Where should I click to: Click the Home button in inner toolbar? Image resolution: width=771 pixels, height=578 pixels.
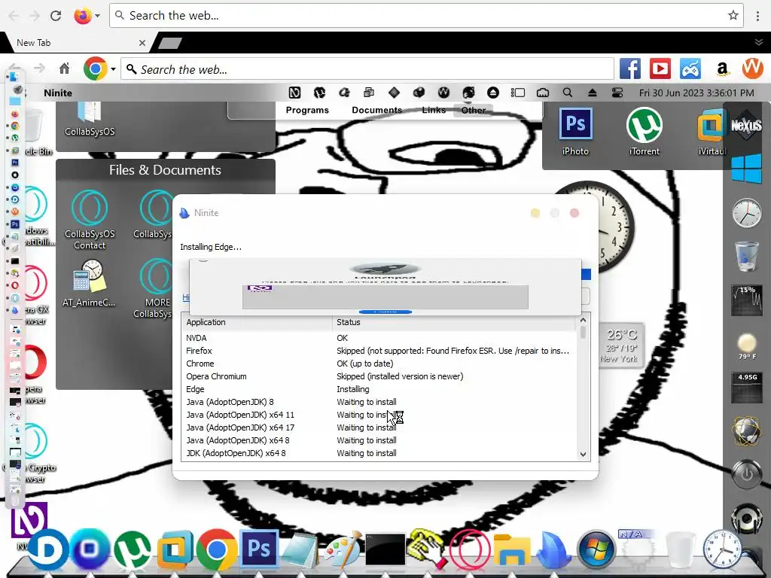click(65, 68)
